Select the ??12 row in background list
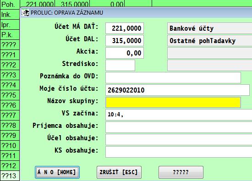 10,166
